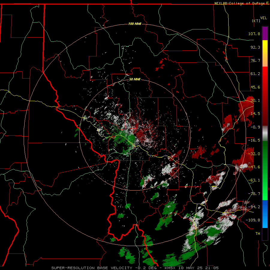This screenshot has height=270, width=270.
Task: Click the 107.8 value on velocity scale
Action: (x=254, y=34)
